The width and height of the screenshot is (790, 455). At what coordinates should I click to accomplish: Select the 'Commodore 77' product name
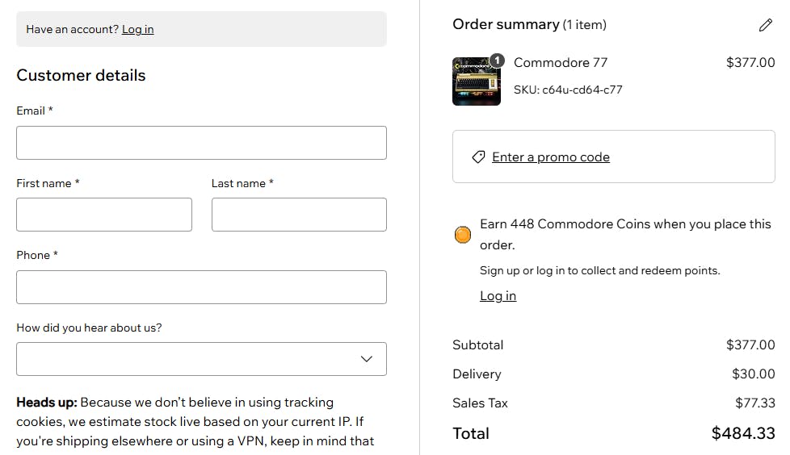[561, 62]
